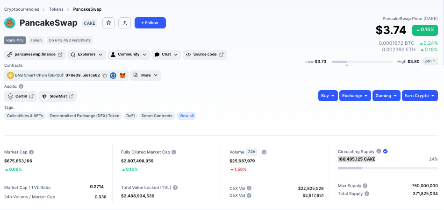Add PancakeSwap to watchlist with star icon
This screenshot has height=210, width=444.
[x=108, y=23]
